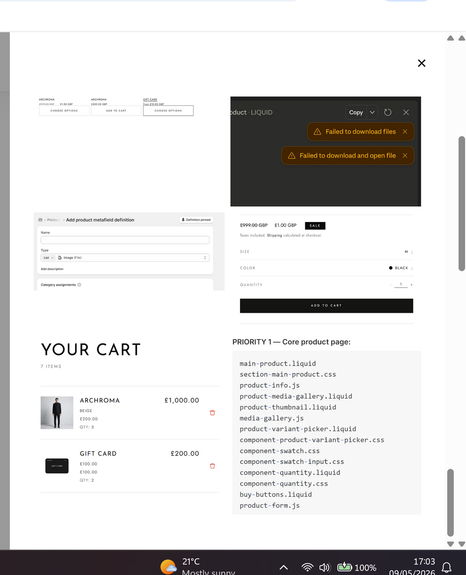Click 'component-quantity.liquid' in the file list

[290, 473]
